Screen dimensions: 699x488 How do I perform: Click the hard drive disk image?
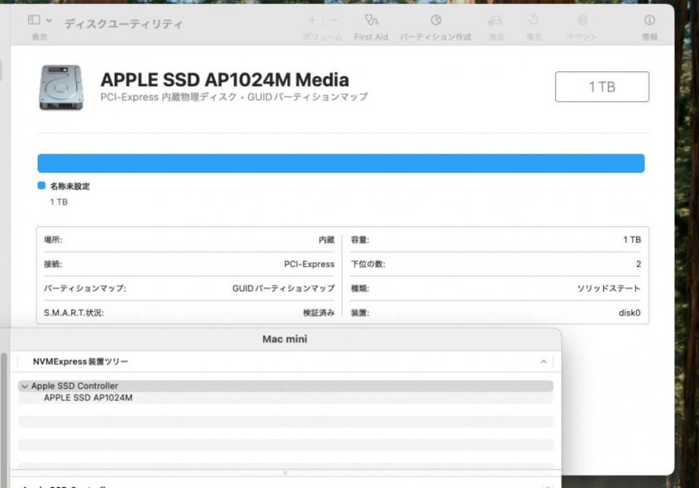pyautogui.click(x=61, y=87)
